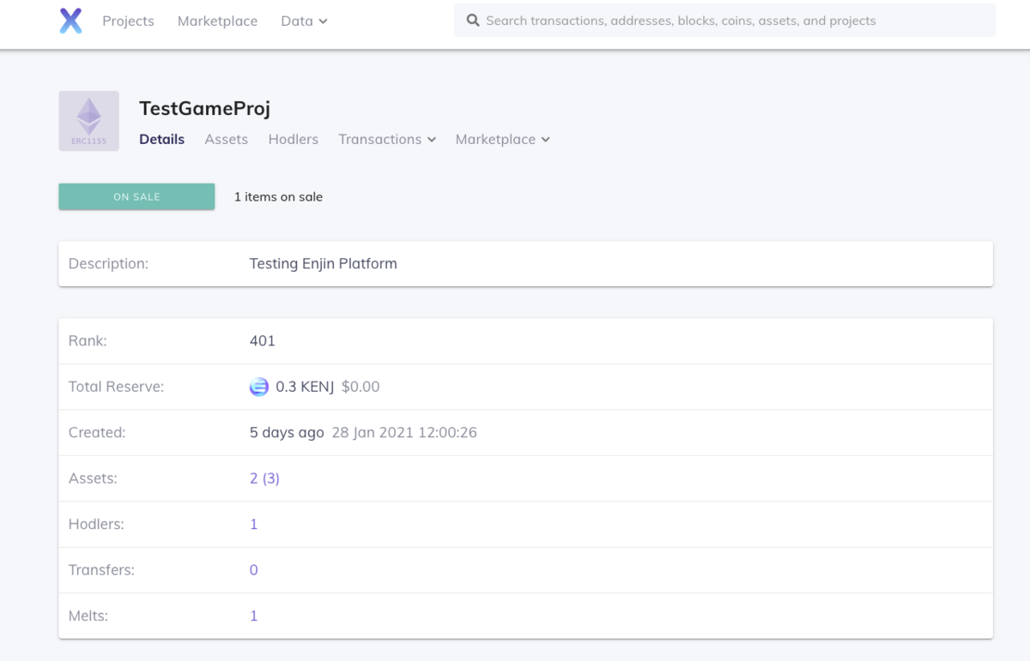Open the Transfers count link 0
The width and height of the screenshot is (1030, 661).
coord(253,570)
